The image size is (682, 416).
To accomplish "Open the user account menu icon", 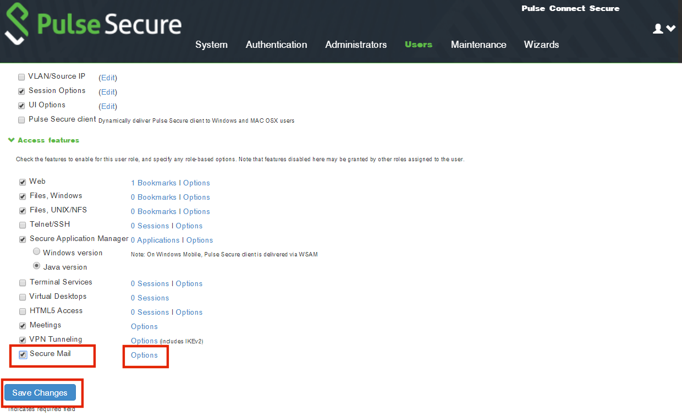I will coord(663,29).
